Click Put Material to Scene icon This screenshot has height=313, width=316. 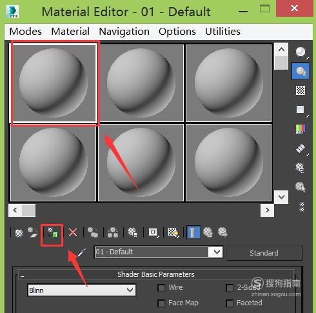click(x=33, y=233)
